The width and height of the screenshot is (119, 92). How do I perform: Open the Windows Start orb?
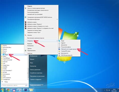2,90
